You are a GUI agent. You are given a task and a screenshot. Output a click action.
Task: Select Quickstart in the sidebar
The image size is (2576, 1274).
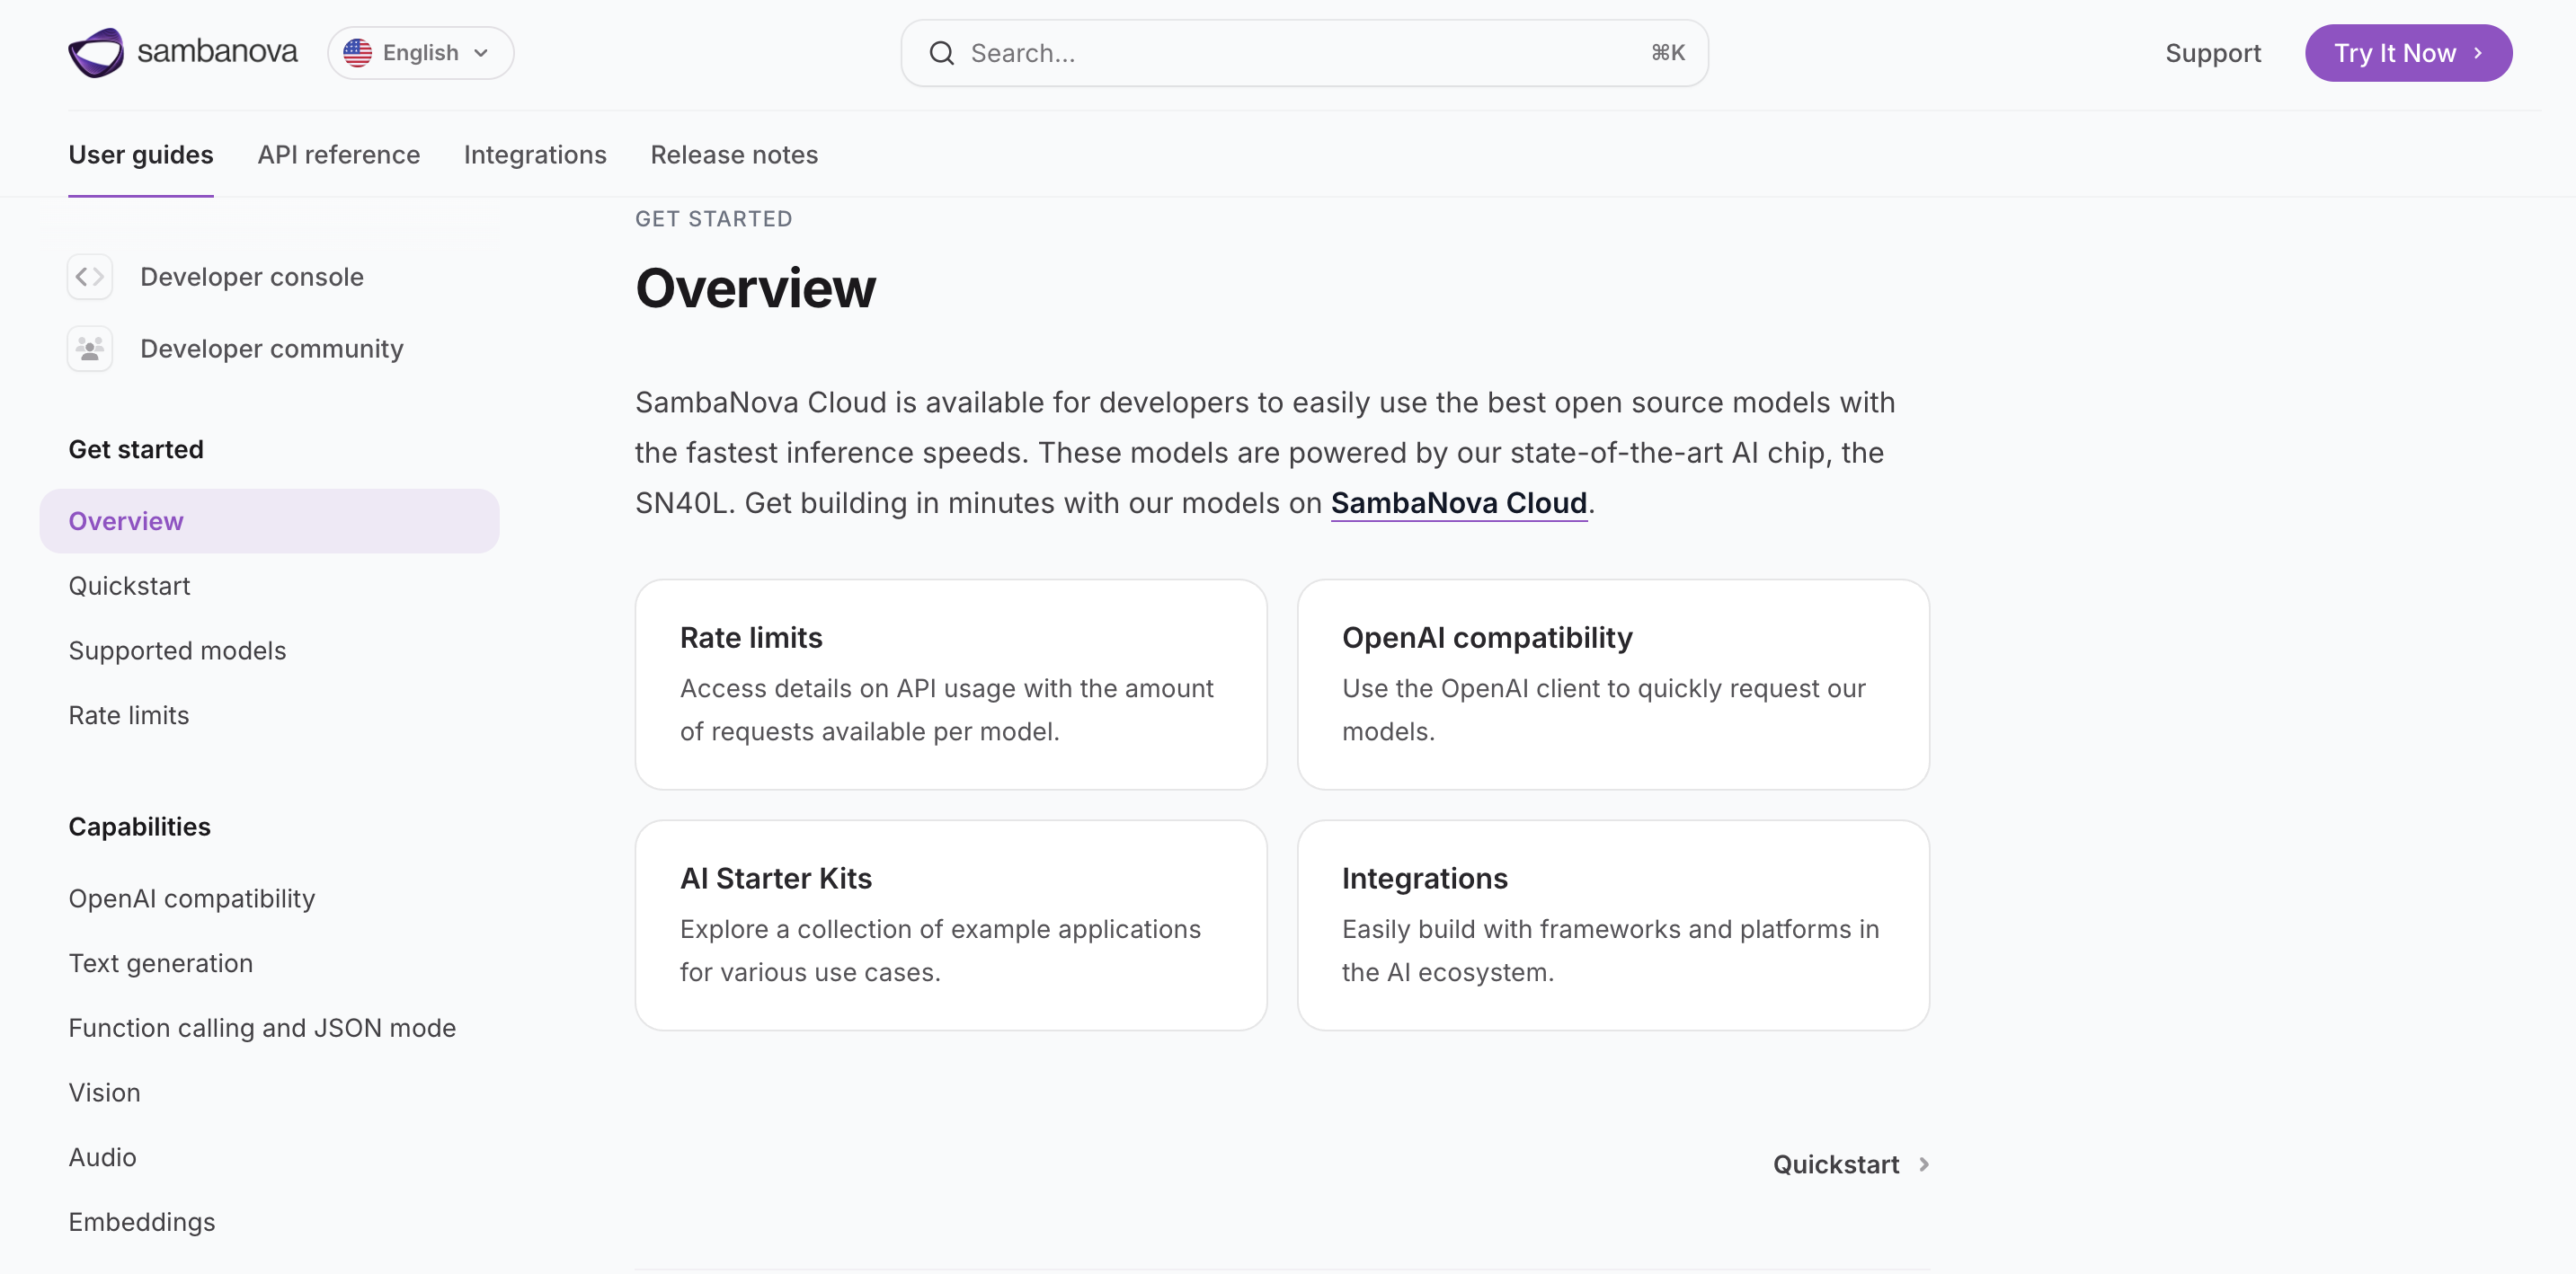point(129,586)
